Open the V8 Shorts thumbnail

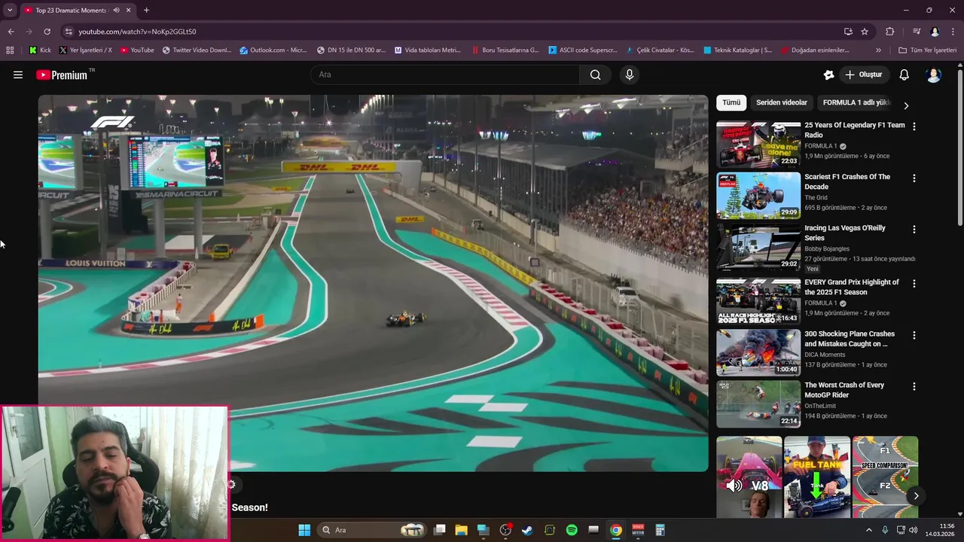tap(749, 477)
